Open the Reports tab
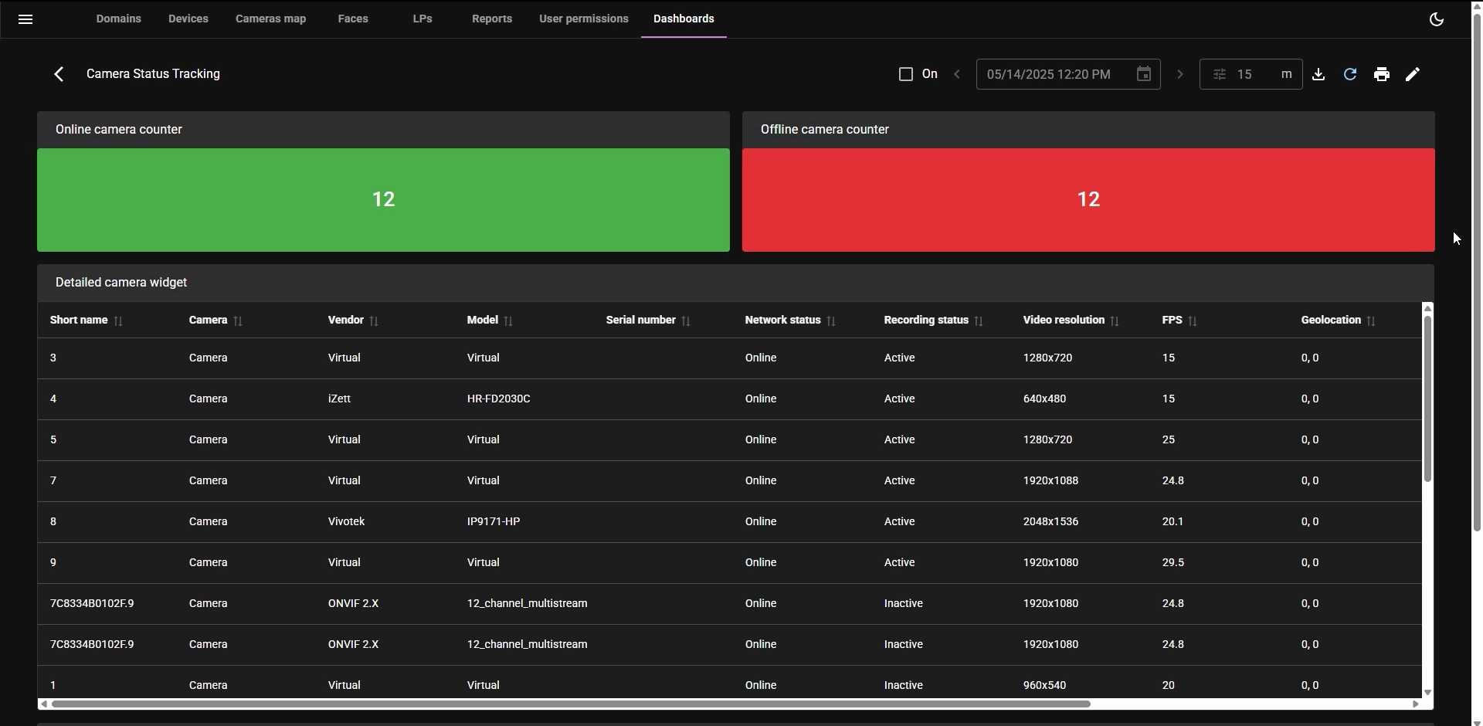Image resolution: width=1483 pixels, height=726 pixels. pyautogui.click(x=491, y=19)
